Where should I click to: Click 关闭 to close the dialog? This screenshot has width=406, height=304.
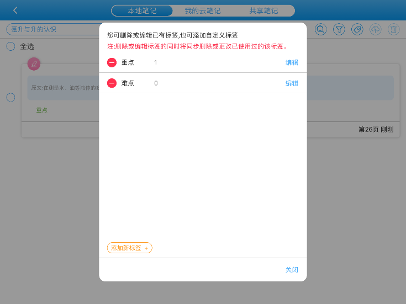click(x=292, y=270)
